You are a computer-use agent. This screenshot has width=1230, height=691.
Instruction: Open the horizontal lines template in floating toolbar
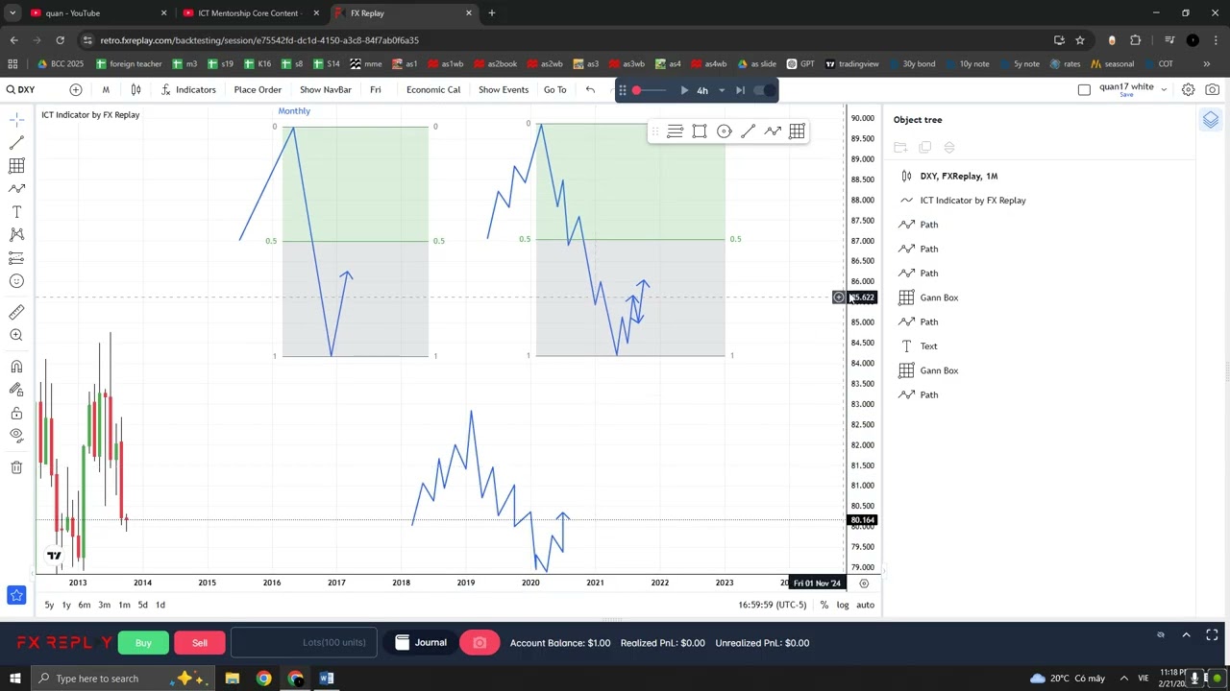tap(675, 131)
